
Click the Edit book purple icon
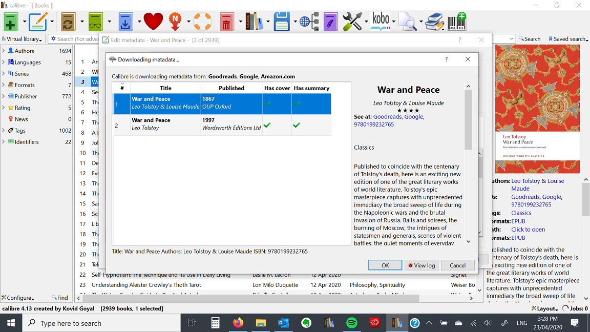(x=331, y=22)
